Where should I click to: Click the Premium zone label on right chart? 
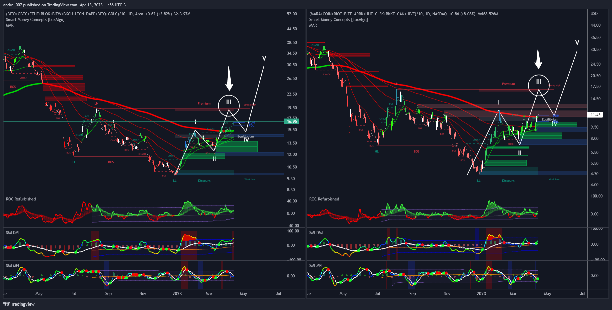[x=508, y=84]
